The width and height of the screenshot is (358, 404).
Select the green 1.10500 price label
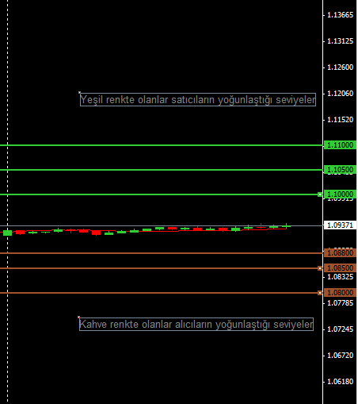click(x=340, y=170)
